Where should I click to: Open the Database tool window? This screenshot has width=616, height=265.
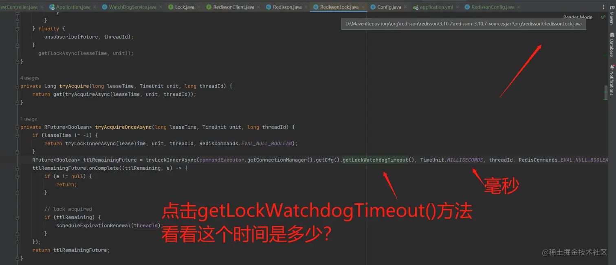pos(612,44)
